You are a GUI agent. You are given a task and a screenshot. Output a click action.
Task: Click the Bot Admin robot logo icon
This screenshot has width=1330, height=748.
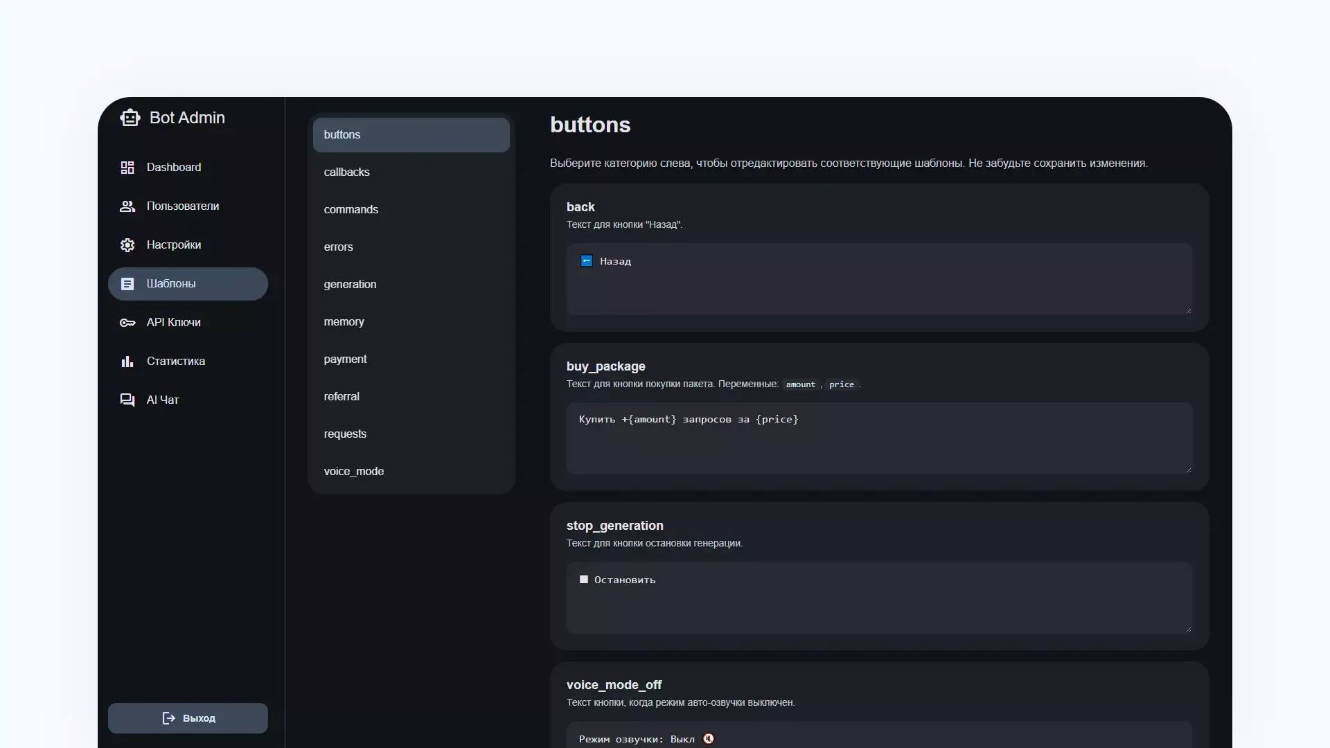(x=130, y=118)
